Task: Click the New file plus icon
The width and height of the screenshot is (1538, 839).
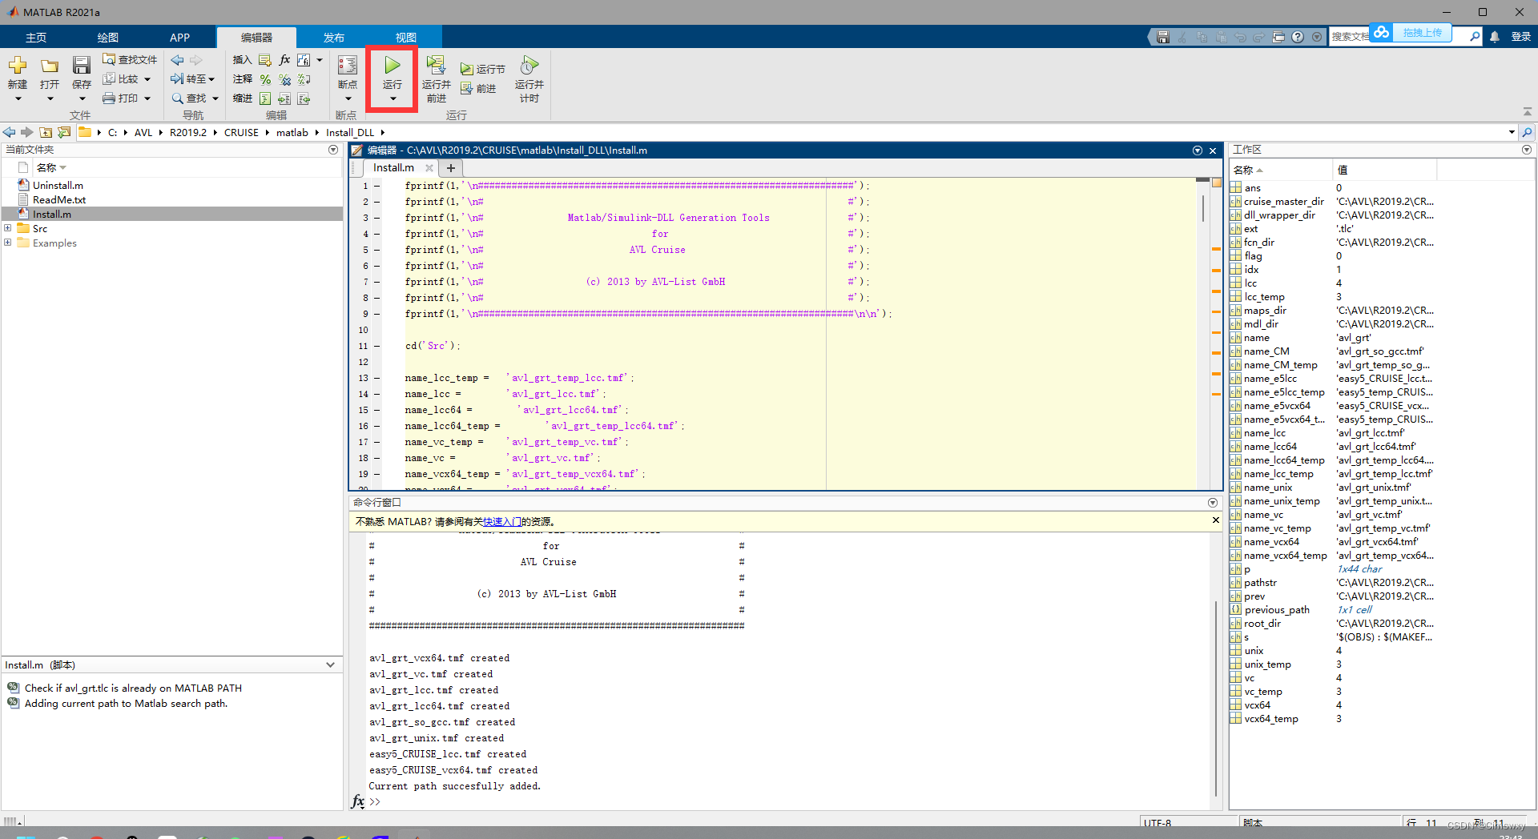Action: click(18, 66)
